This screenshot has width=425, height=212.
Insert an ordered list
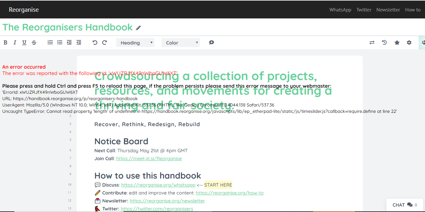tap(50, 42)
